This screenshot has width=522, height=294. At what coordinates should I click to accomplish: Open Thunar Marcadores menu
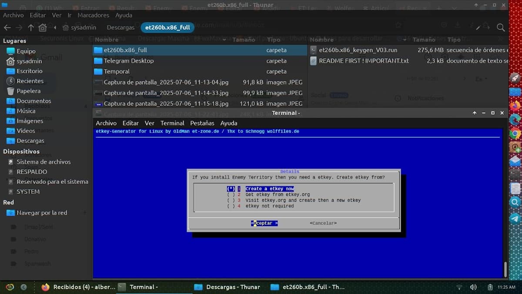(93, 15)
